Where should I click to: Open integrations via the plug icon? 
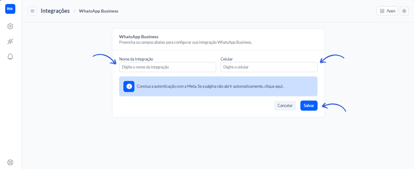pos(10,41)
